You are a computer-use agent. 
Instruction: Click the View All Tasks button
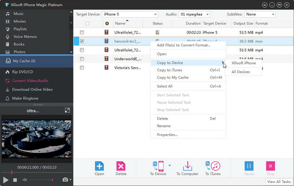click(279, 182)
